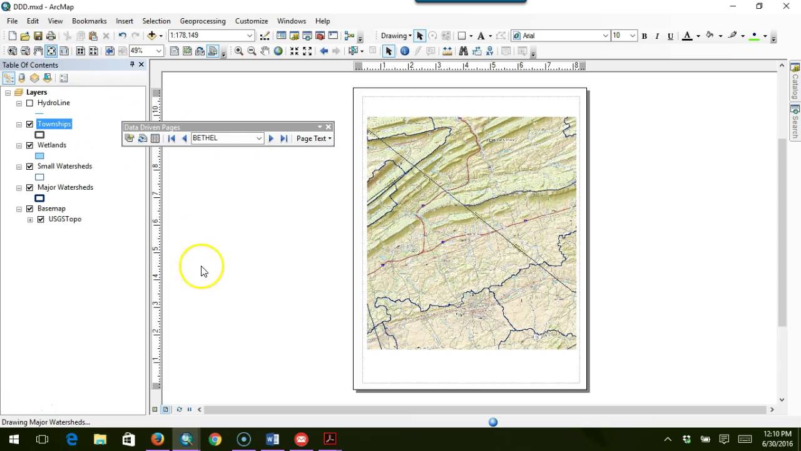Switch to List By Visibility view
801x451 pixels.
point(34,78)
